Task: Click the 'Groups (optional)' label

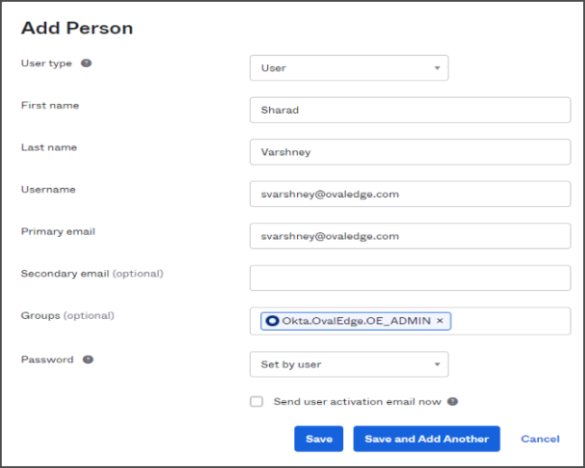Action: click(x=68, y=315)
